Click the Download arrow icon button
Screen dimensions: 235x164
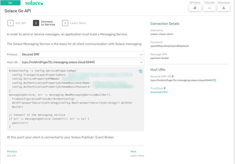point(224,8)
